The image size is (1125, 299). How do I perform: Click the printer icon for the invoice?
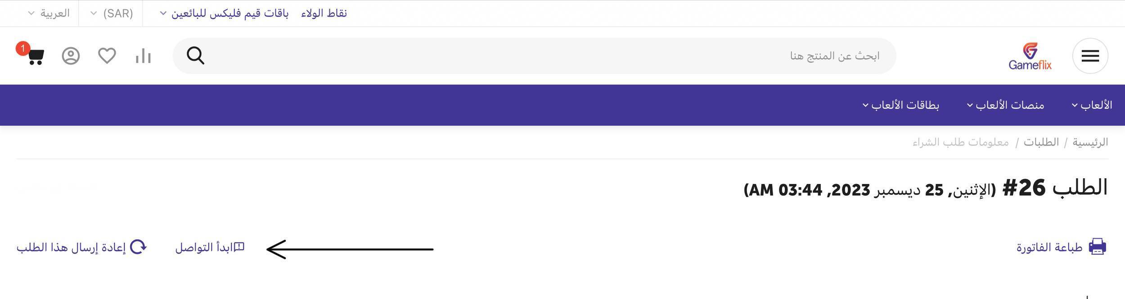coord(1097,247)
